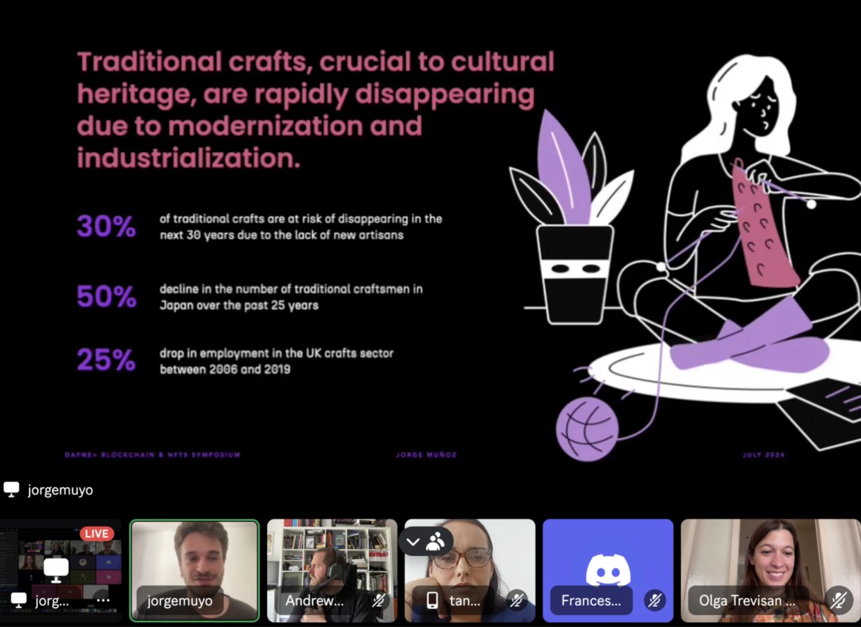
Task: Click the small screen icon next to jorg label
Action: point(17,600)
